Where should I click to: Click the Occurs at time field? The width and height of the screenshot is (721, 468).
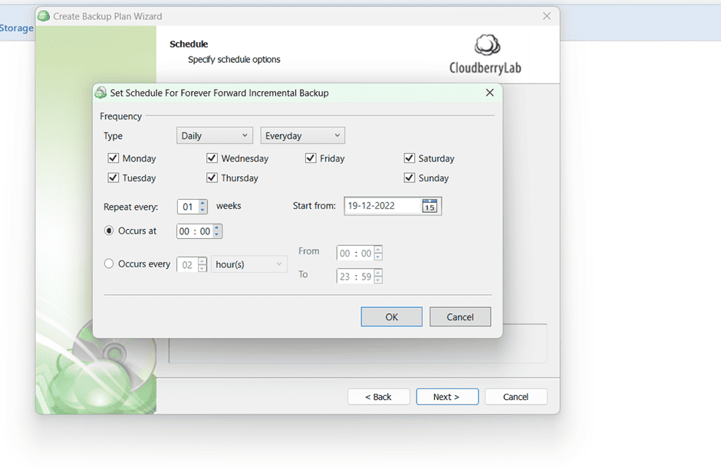pos(195,231)
